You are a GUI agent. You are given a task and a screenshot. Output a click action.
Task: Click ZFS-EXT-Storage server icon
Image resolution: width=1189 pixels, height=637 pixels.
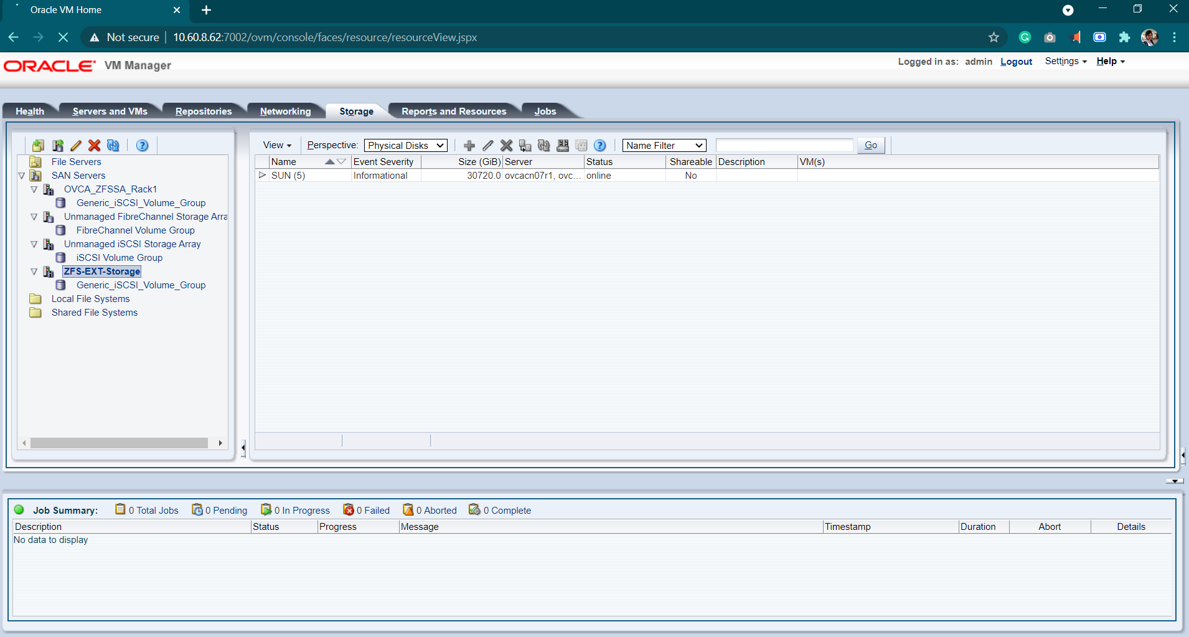click(x=49, y=271)
